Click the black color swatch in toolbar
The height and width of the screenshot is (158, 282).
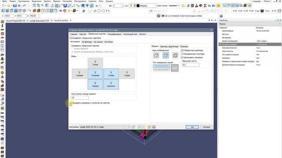tap(138, 6)
